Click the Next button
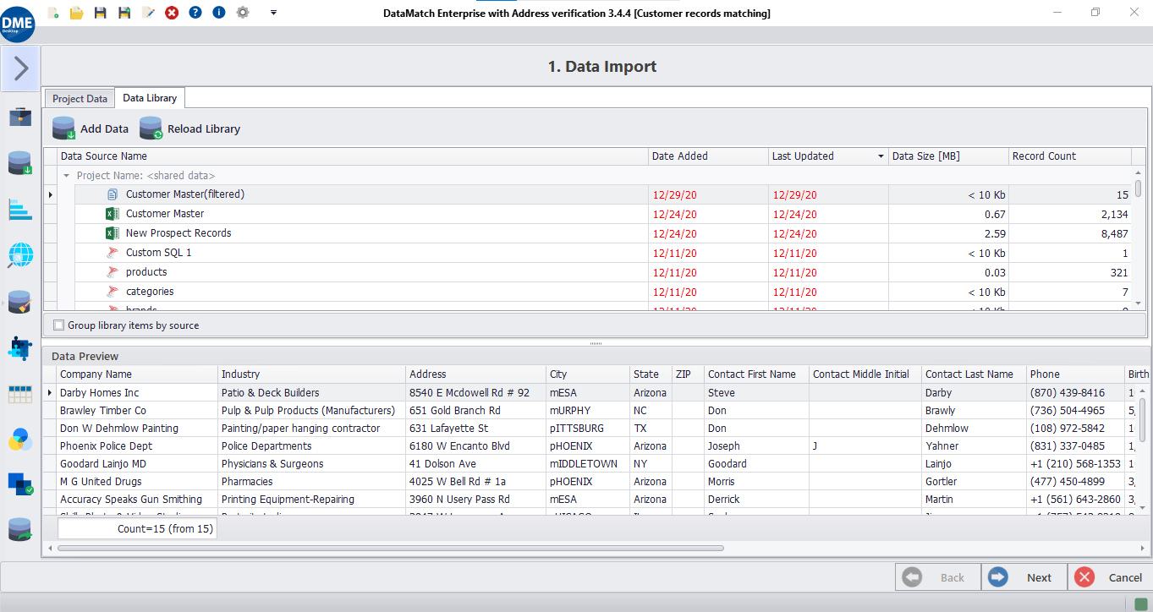 1024,577
